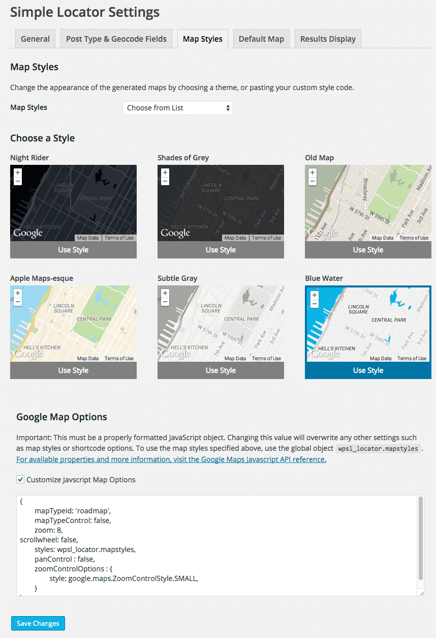Zoom out on Night Rider map preview

18,181
